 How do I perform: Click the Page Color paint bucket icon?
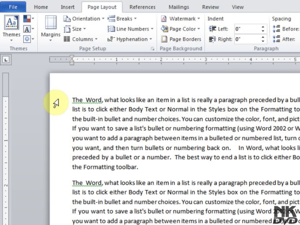pyautogui.click(x=164, y=29)
